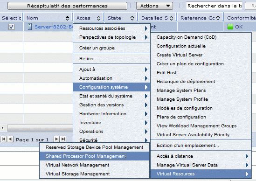Click the green OK compliance status icon
256x181 pixels.
tap(230, 27)
